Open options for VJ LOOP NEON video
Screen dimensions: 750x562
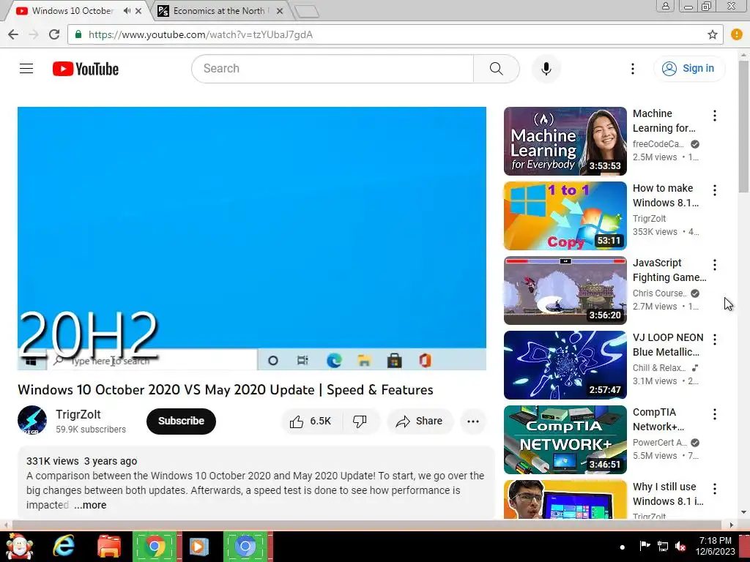pyautogui.click(x=714, y=340)
